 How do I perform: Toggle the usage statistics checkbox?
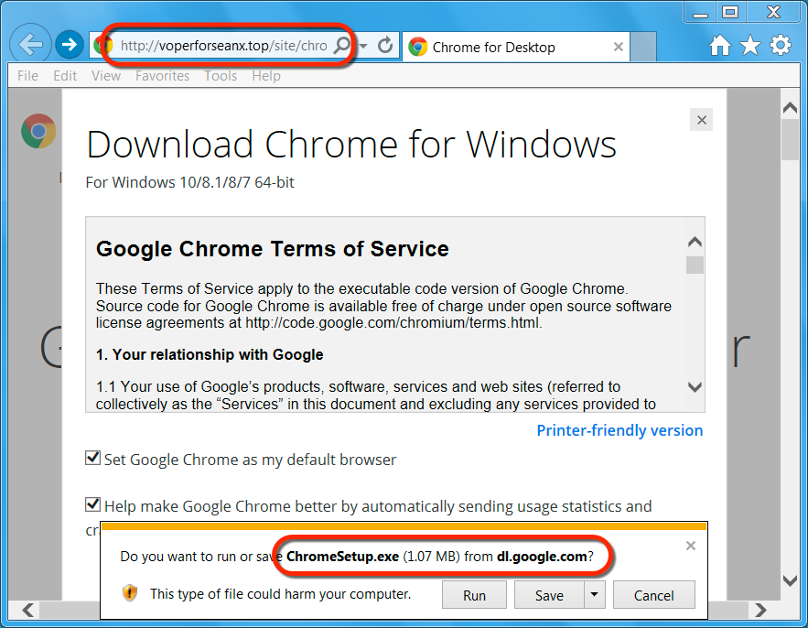tap(92, 504)
